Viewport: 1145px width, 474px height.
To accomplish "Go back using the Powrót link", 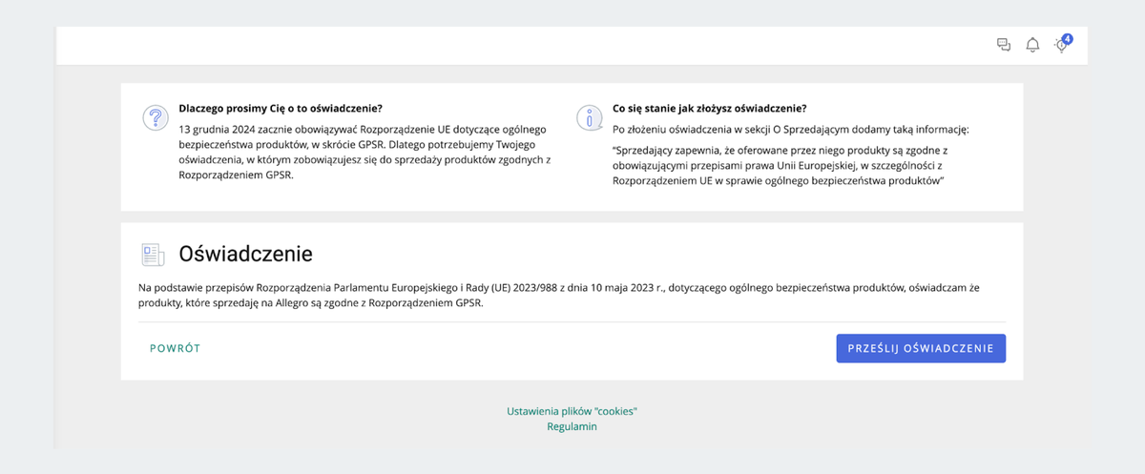I will (x=176, y=348).
